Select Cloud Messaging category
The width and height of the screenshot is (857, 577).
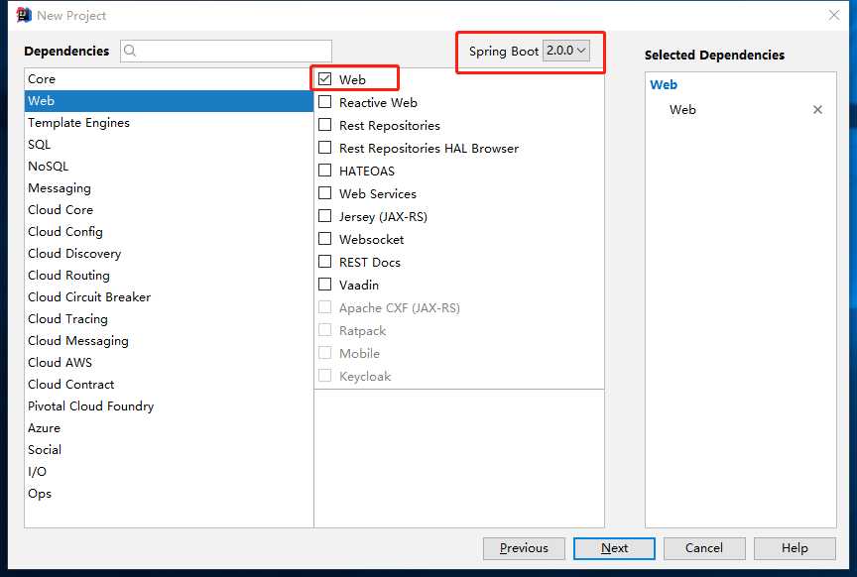(169, 341)
